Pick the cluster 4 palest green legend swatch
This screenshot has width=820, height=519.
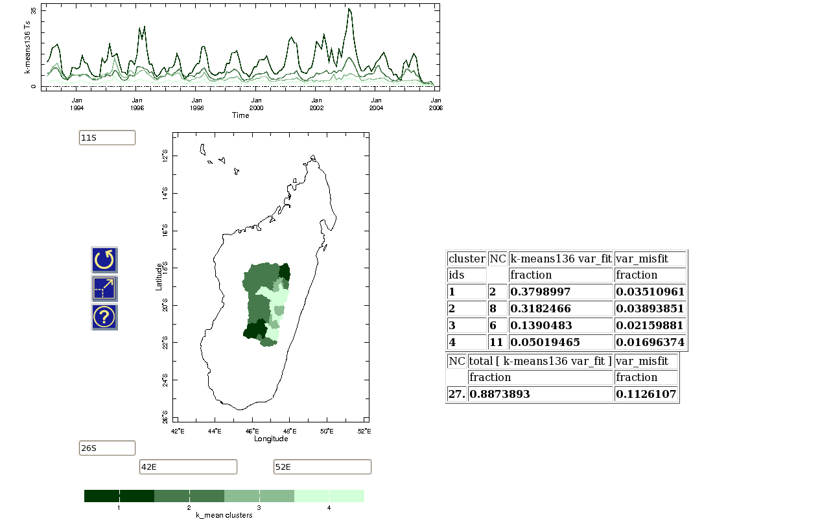coord(329,496)
